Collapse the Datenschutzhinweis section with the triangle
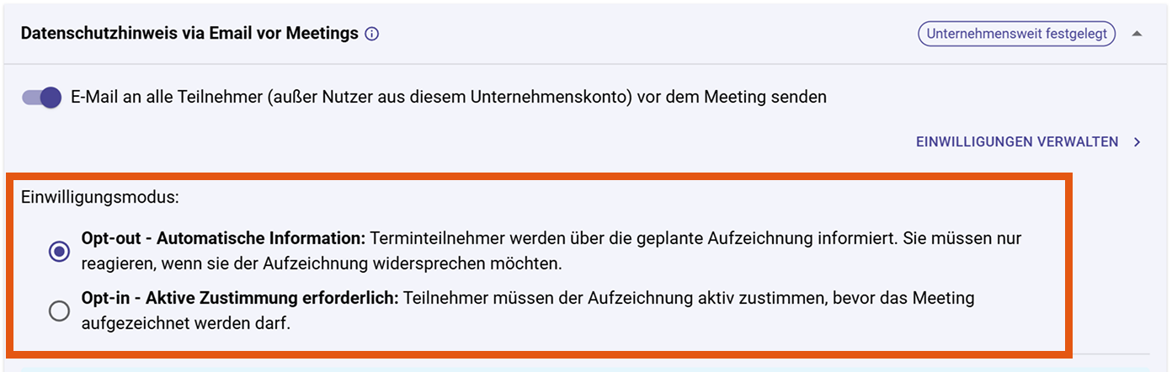The width and height of the screenshot is (1172, 372). click(1137, 35)
